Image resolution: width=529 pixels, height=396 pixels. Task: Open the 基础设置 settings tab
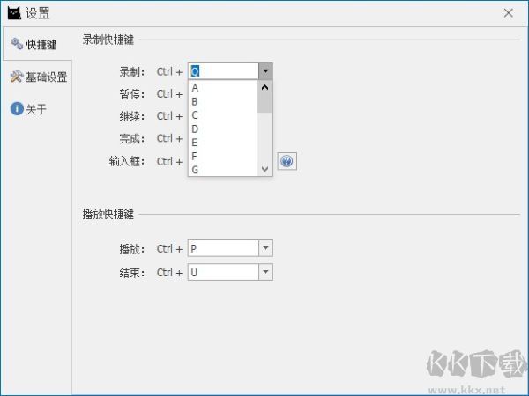click(x=46, y=77)
